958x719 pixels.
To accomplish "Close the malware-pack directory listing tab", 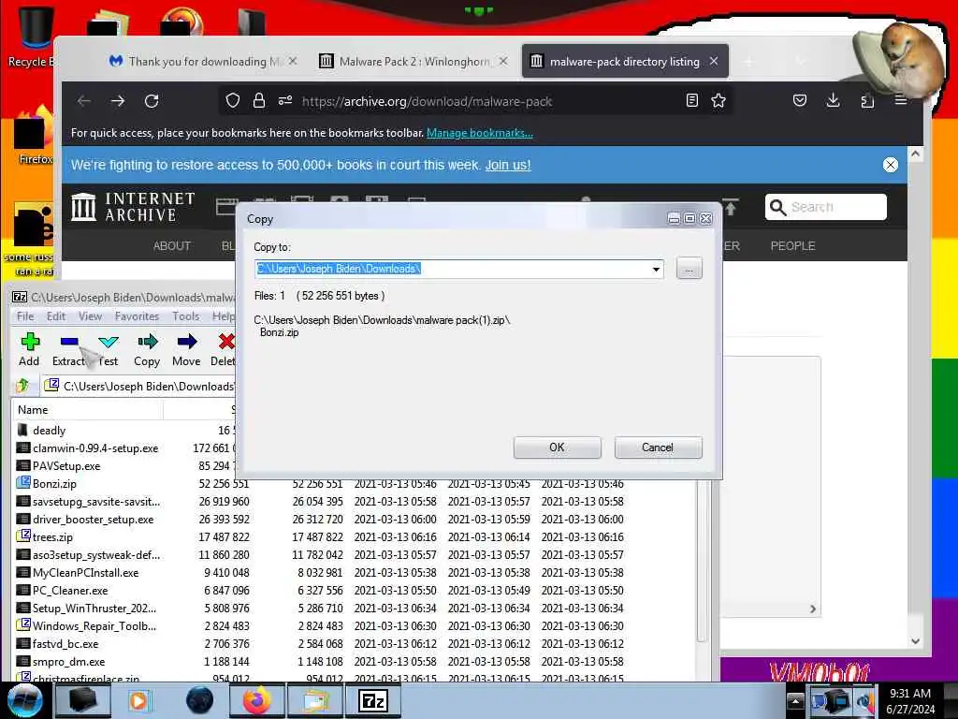I will pyautogui.click(x=714, y=61).
